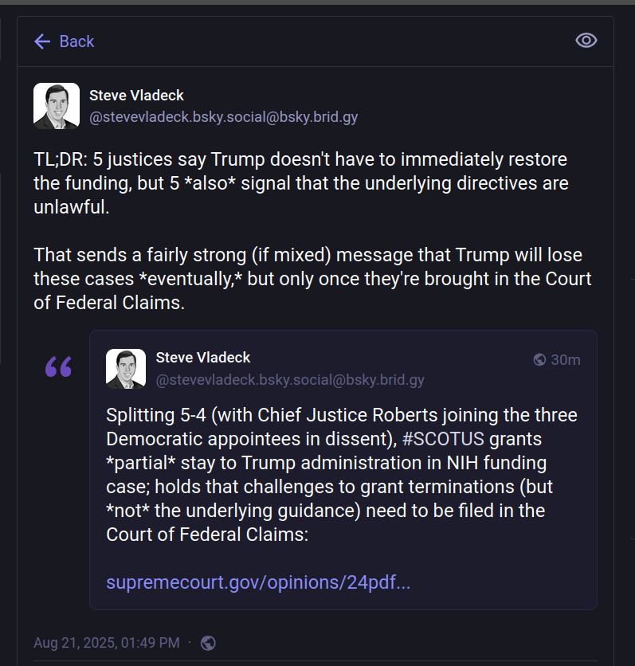Click the "Aug 21, 2025, 01:49 PM" timestamp
This screenshot has height=666, width=635.
click(x=106, y=642)
